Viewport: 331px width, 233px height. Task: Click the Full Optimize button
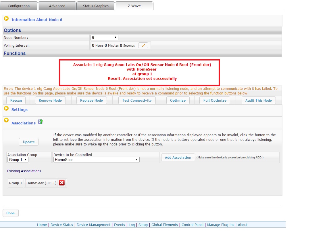click(215, 100)
